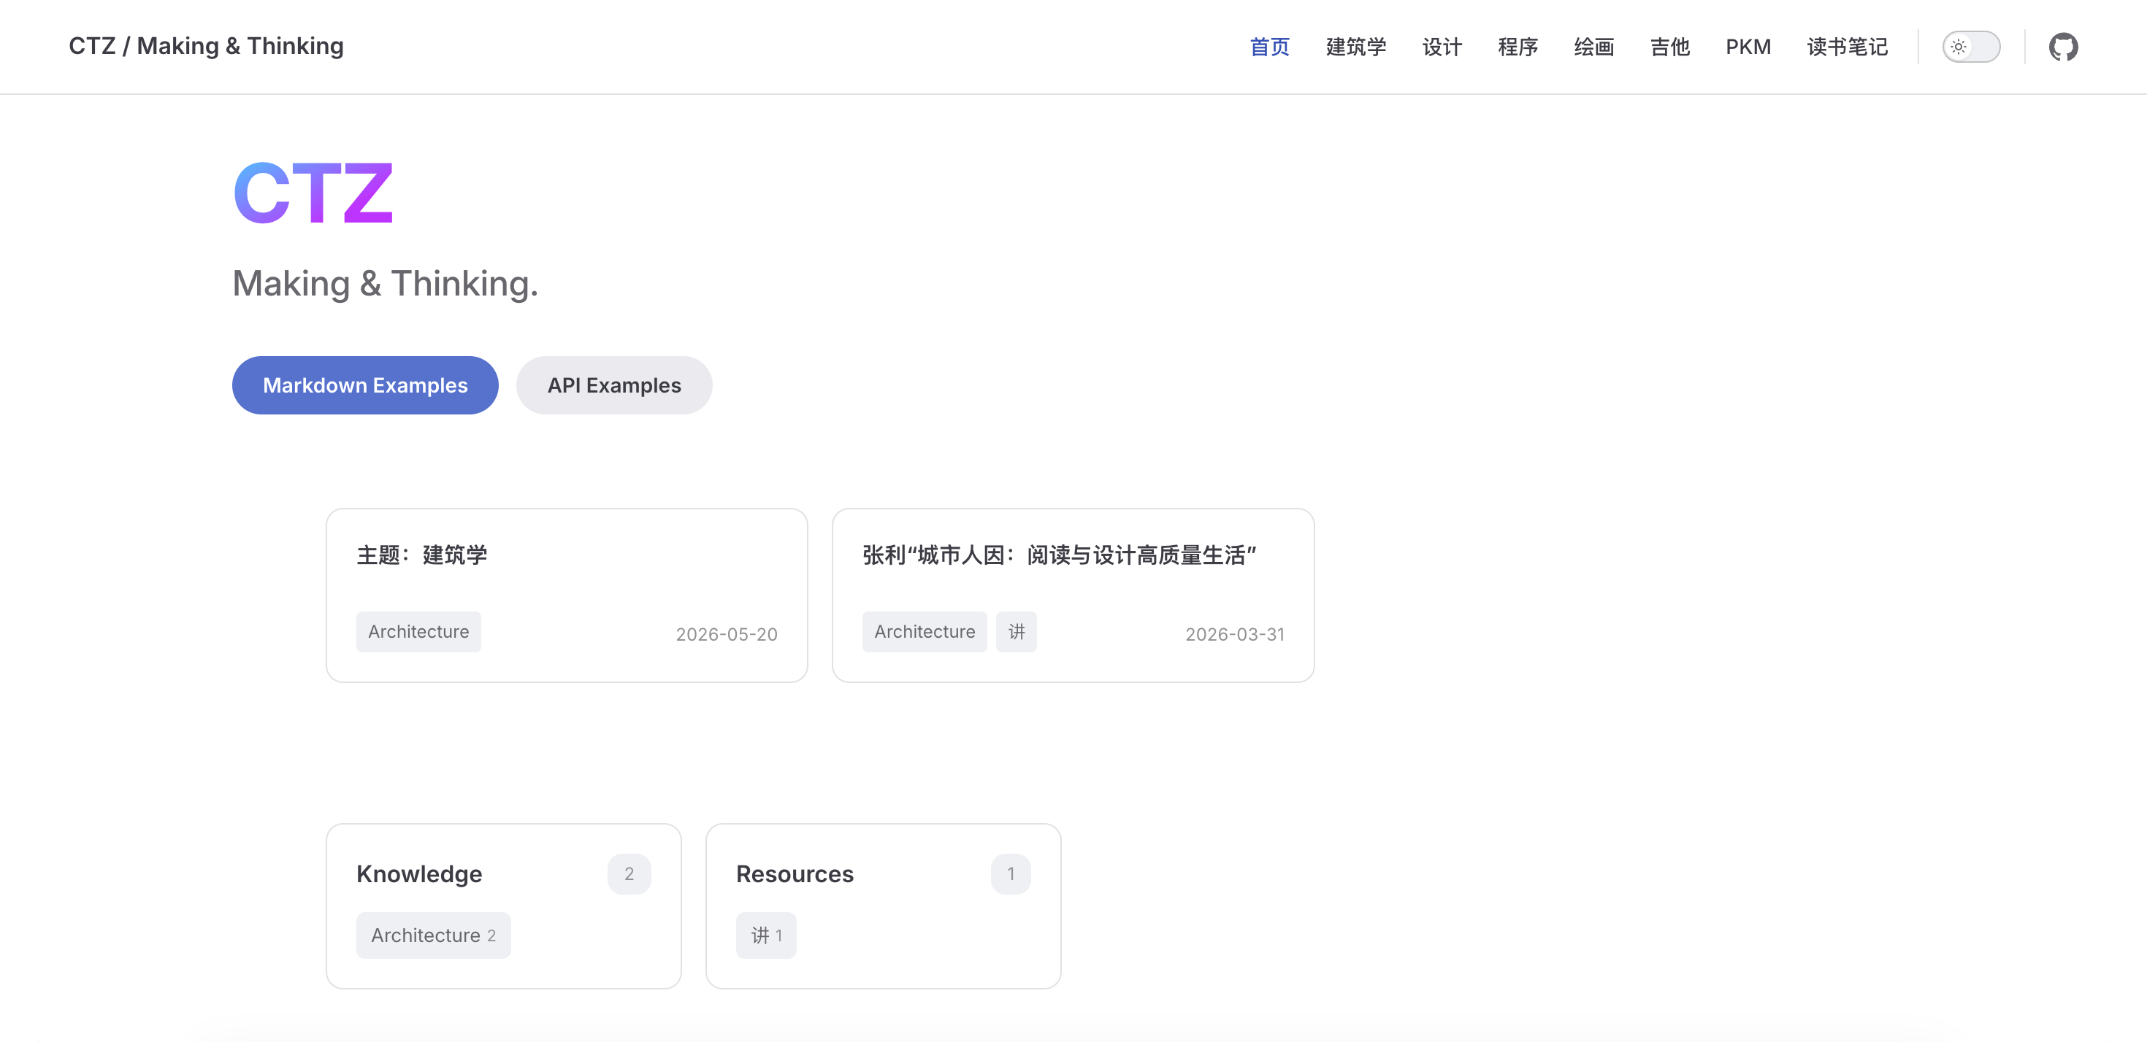Open the GitHub icon link
Image resolution: width=2147 pixels, height=1042 pixels.
click(x=2063, y=47)
